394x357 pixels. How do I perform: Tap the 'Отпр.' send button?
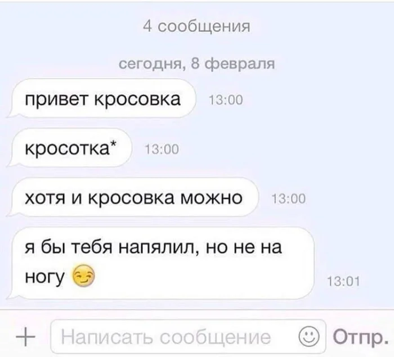(361, 337)
